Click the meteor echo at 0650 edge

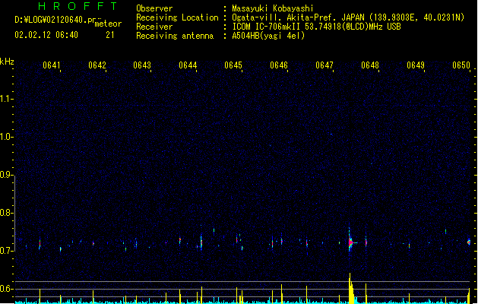(469, 242)
